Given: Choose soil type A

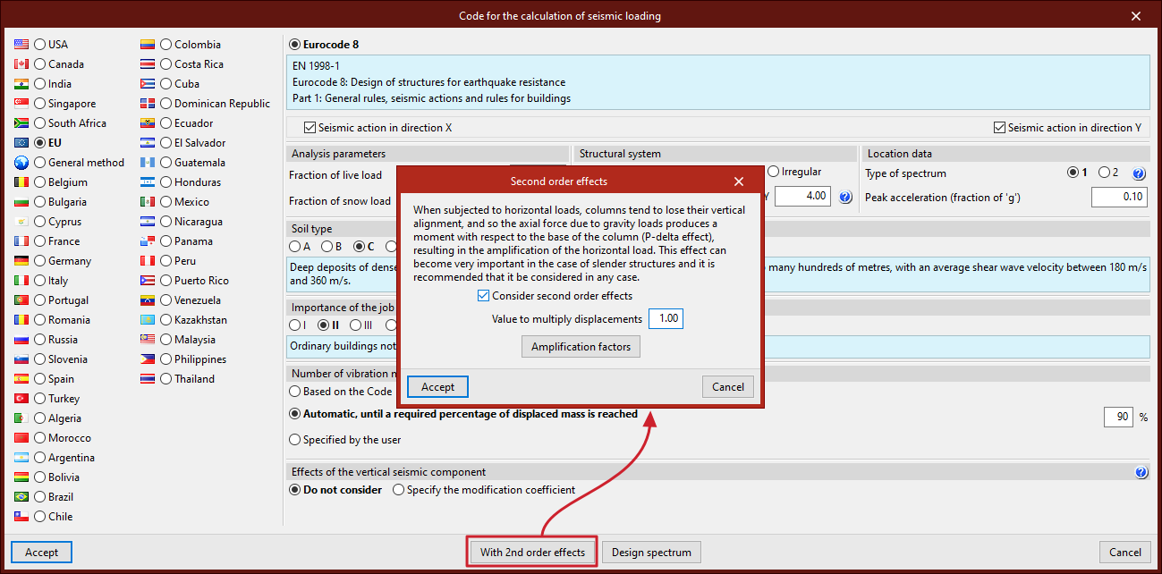Looking at the screenshot, I should click(x=294, y=247).
